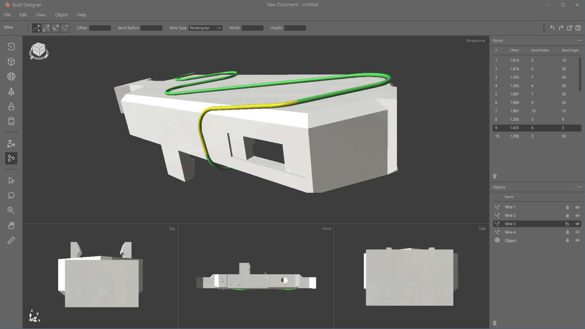Activate the measure ruler tool
585x329 pixels.
pos(11,240)
